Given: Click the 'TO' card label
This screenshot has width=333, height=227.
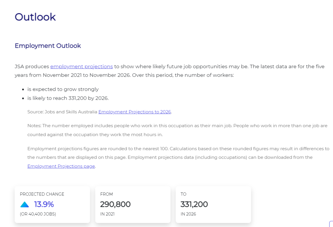Looking at the screenshot, I should [183, 194].
